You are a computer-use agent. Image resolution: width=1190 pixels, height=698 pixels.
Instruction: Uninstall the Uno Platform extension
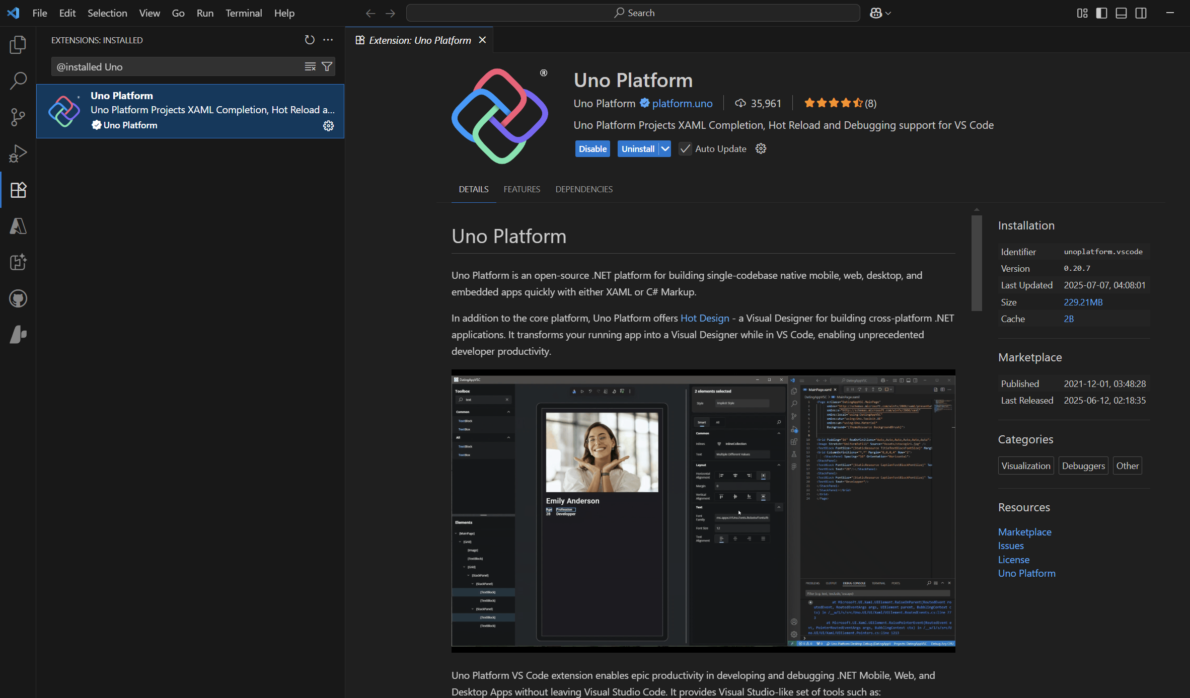638,148
